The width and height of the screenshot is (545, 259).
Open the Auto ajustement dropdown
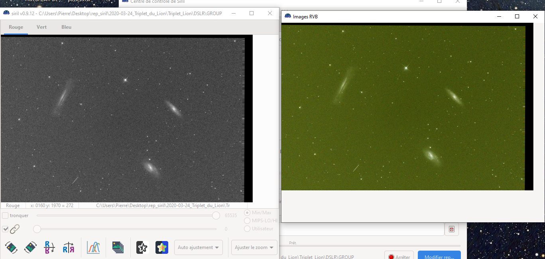(x=198, y=247)
